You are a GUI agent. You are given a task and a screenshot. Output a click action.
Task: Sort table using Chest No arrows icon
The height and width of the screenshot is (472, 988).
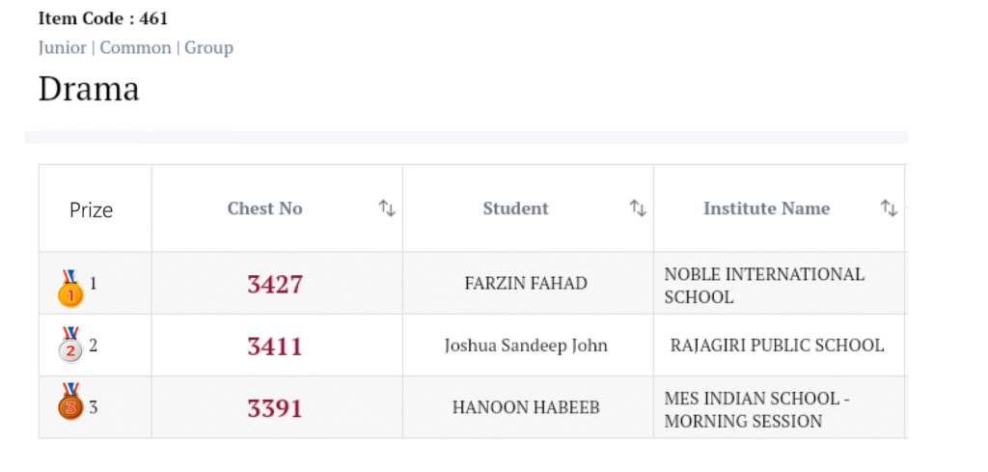click(x=387, y=208)
